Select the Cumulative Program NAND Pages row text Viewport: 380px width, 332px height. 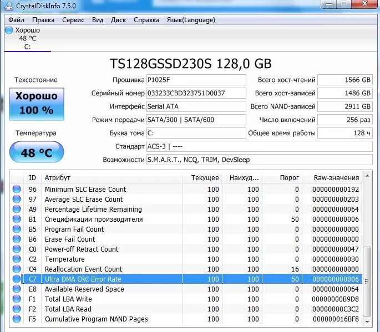click(96, 319)
